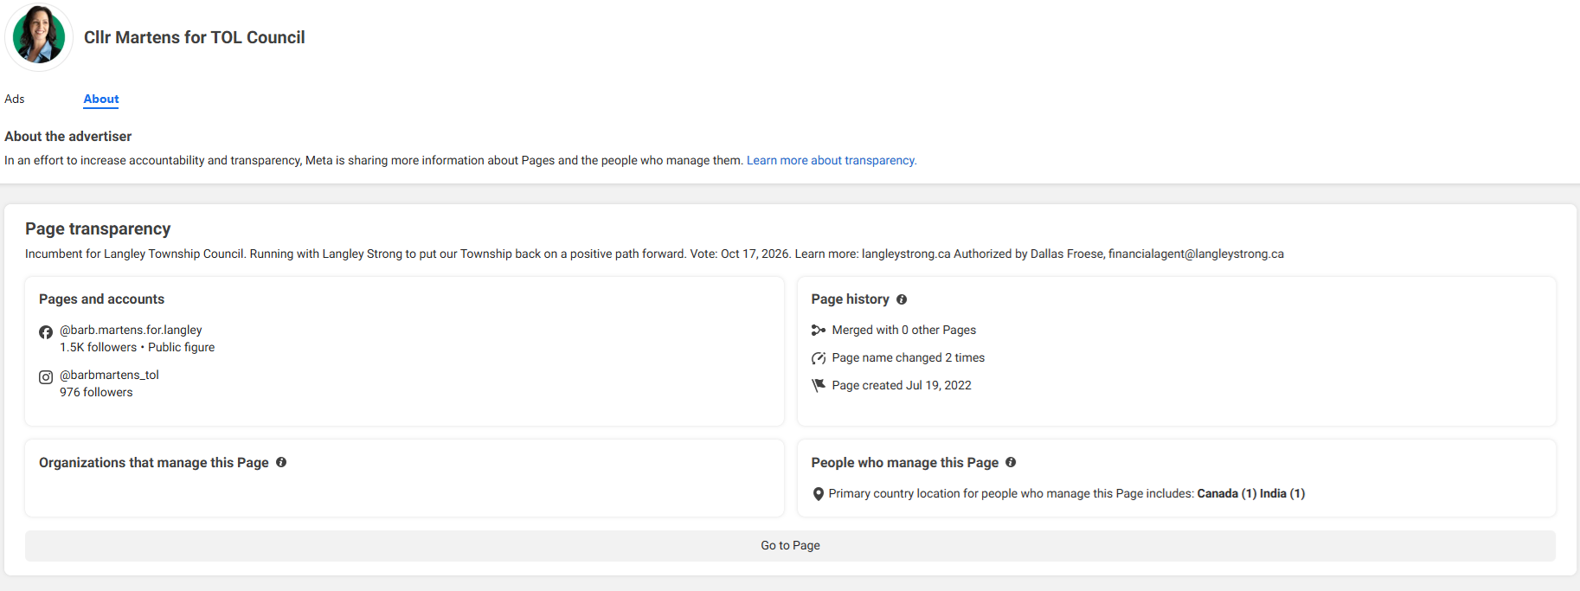The height and width of the screenshot is (591, 1580).
Task: Click the page description starting 'Incumbent for Langley'
Action: pos(654,254)
